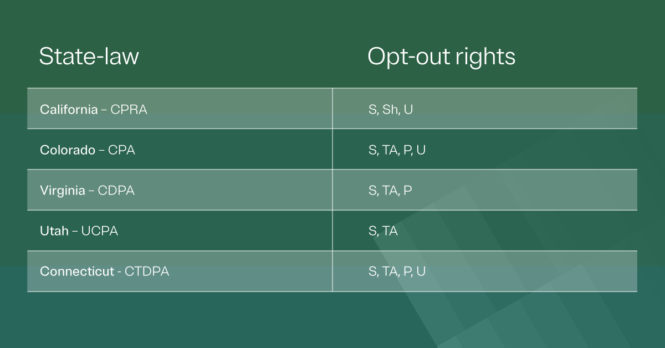Click the CPRA acronym
665x348 pixels.
(x=129, y=109)
